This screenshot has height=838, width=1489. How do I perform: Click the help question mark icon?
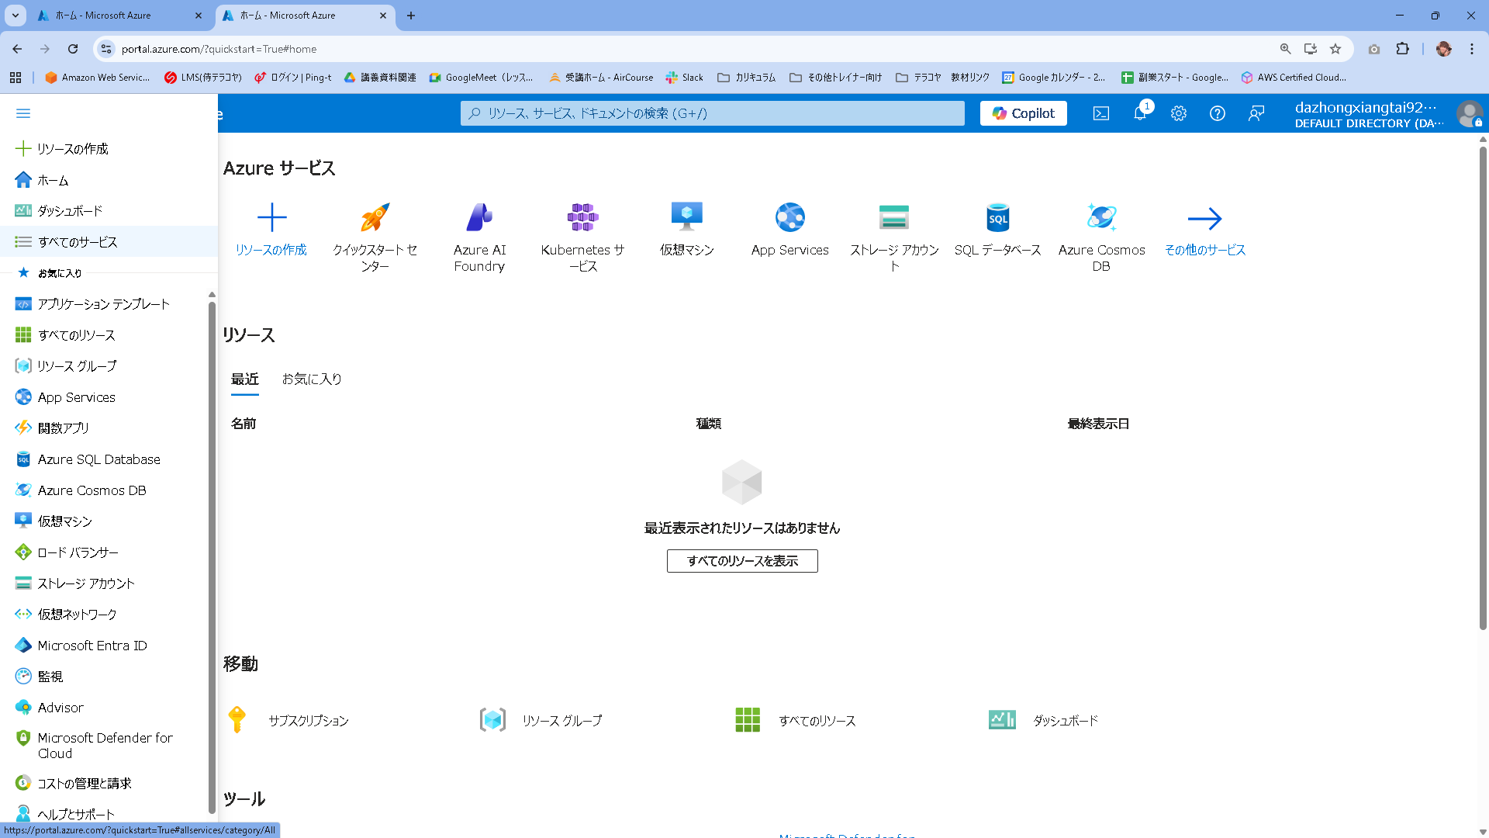tap(1217, 113)
